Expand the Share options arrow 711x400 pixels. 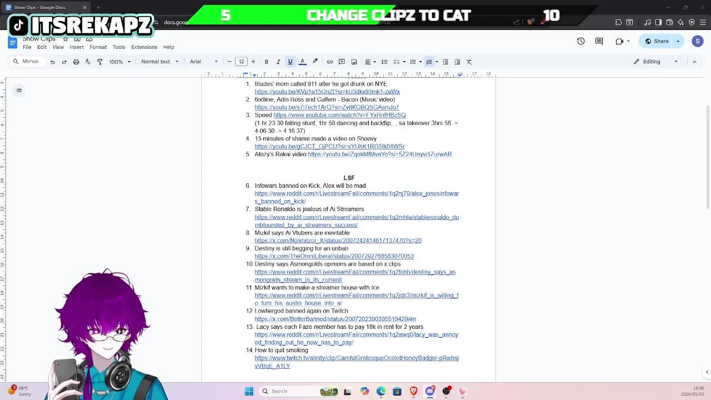pyautogui.click(x=678, y=41)
